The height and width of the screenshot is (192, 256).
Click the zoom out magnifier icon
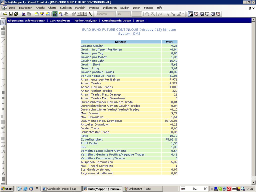click(x=147, y=14)
